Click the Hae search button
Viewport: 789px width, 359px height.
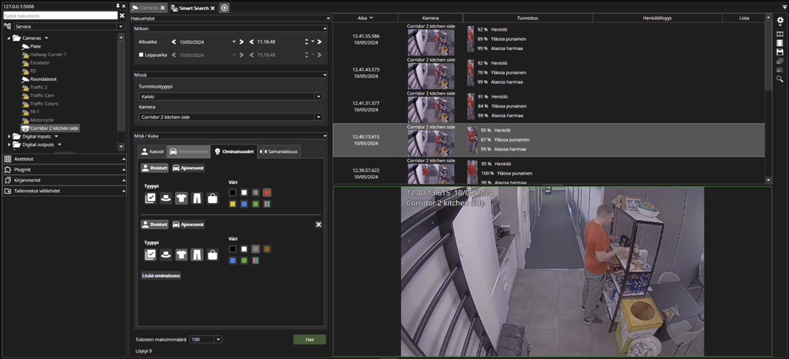pos(310,339)
